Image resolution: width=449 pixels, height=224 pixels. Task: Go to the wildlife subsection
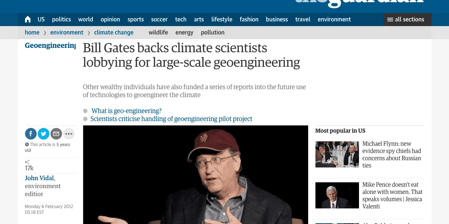click(x=158, y=33)
